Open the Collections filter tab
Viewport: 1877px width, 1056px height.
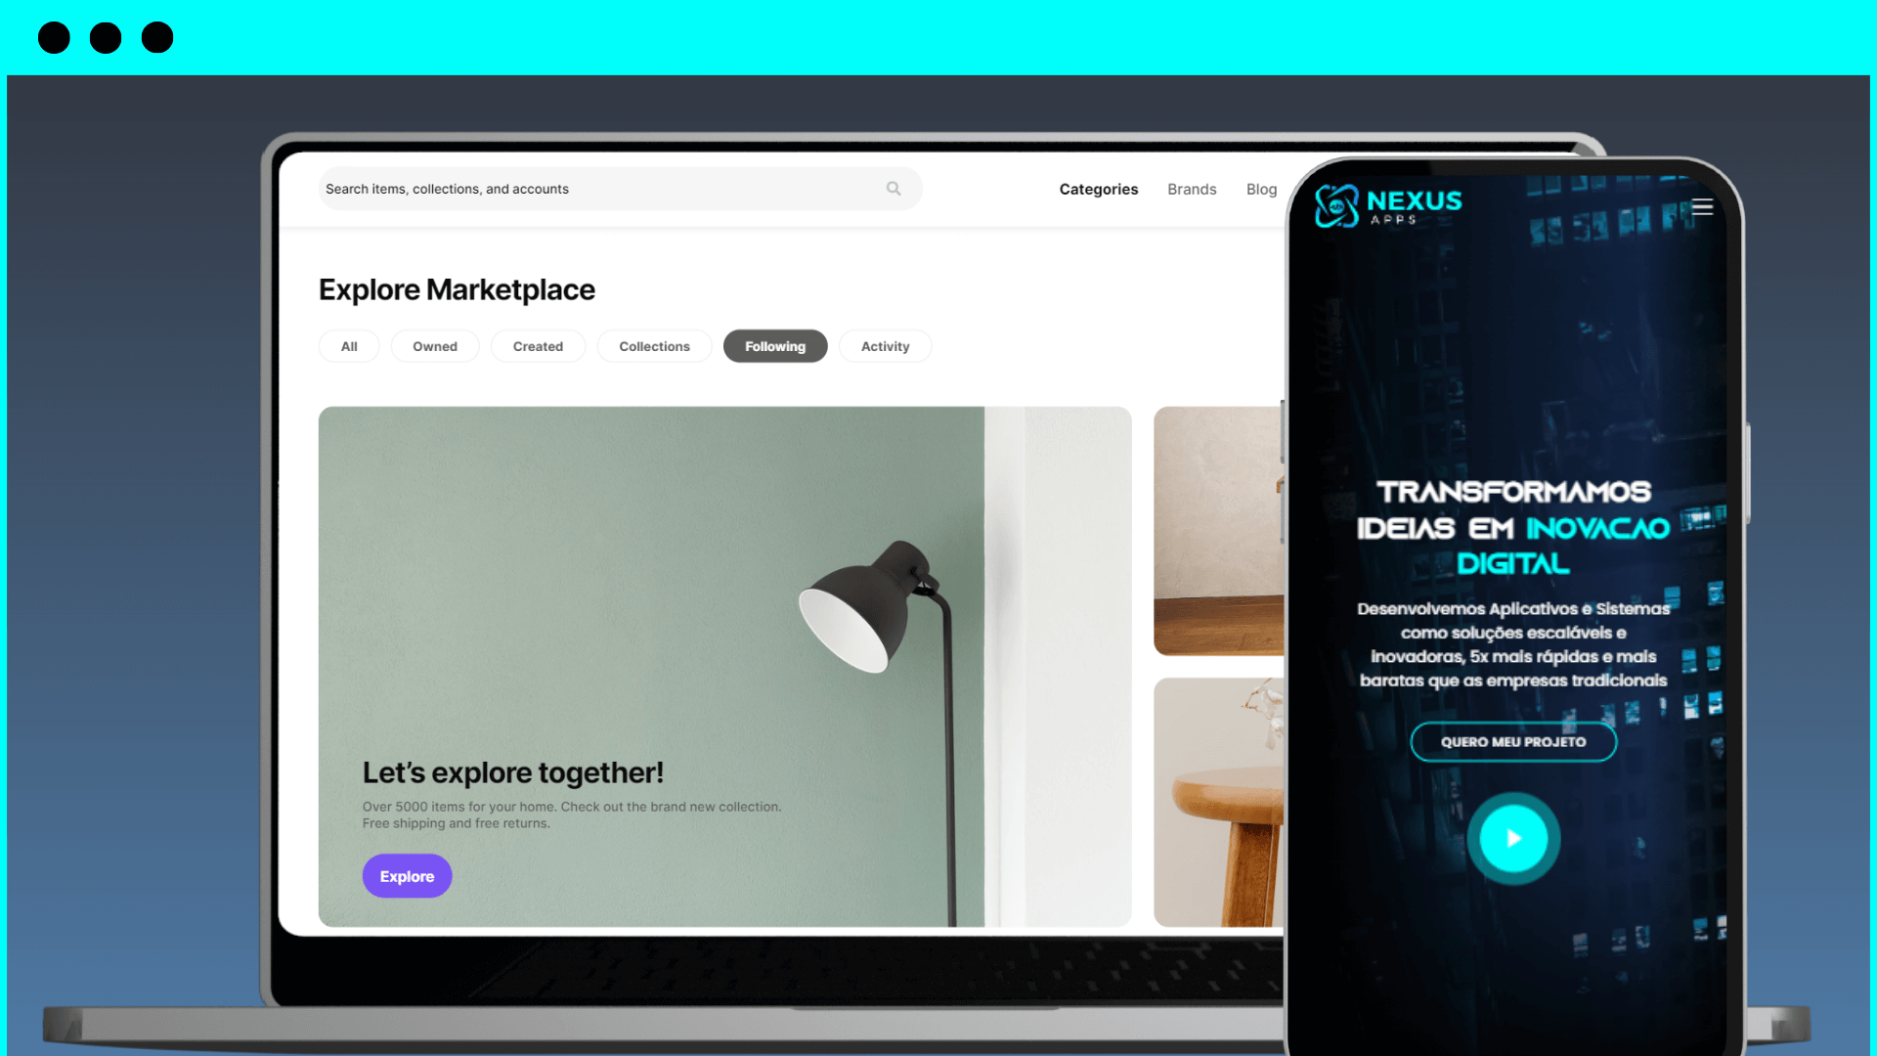click(654, 345)
